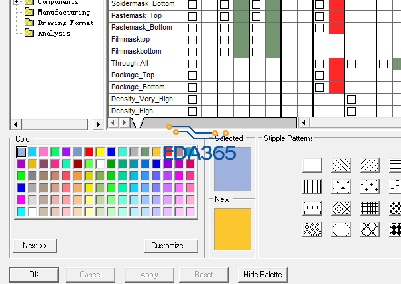
Task: Select the vertical lines stipple pattern
Action: (x=312, y=187)
